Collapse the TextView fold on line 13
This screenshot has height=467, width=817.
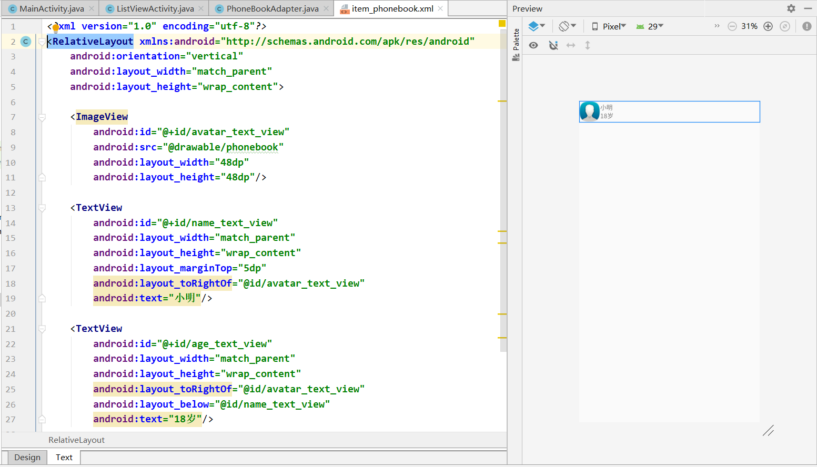tap(42, 208)
